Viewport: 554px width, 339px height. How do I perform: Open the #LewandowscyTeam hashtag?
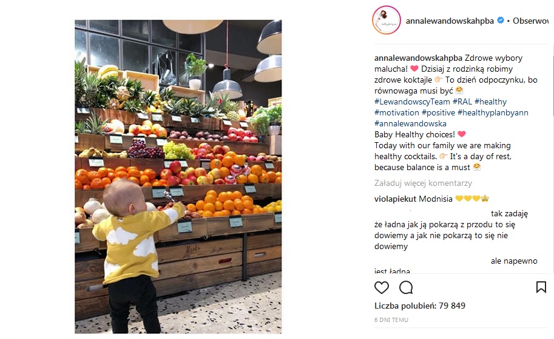(x=412, y=101)
